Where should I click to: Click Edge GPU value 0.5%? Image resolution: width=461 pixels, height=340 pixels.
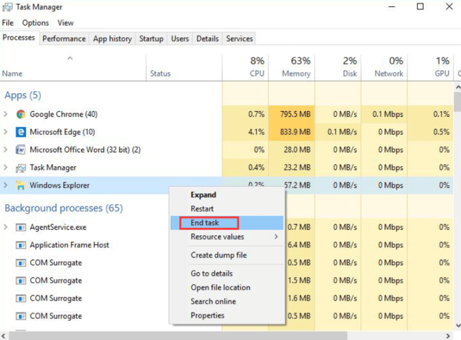pos(442,132)
